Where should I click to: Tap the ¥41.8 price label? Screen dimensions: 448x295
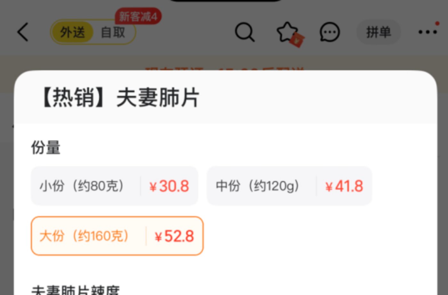pos(344,186)
